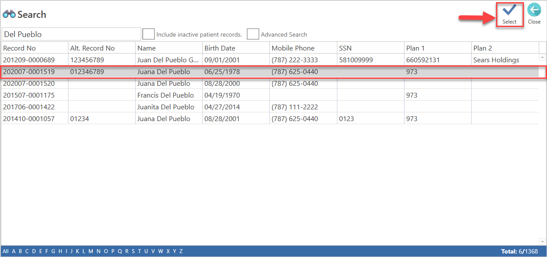Image resolution: width=547 pixels, height=257 pixels.
Task: Click Alt. Record No 012346789
Action: (87, 71)
